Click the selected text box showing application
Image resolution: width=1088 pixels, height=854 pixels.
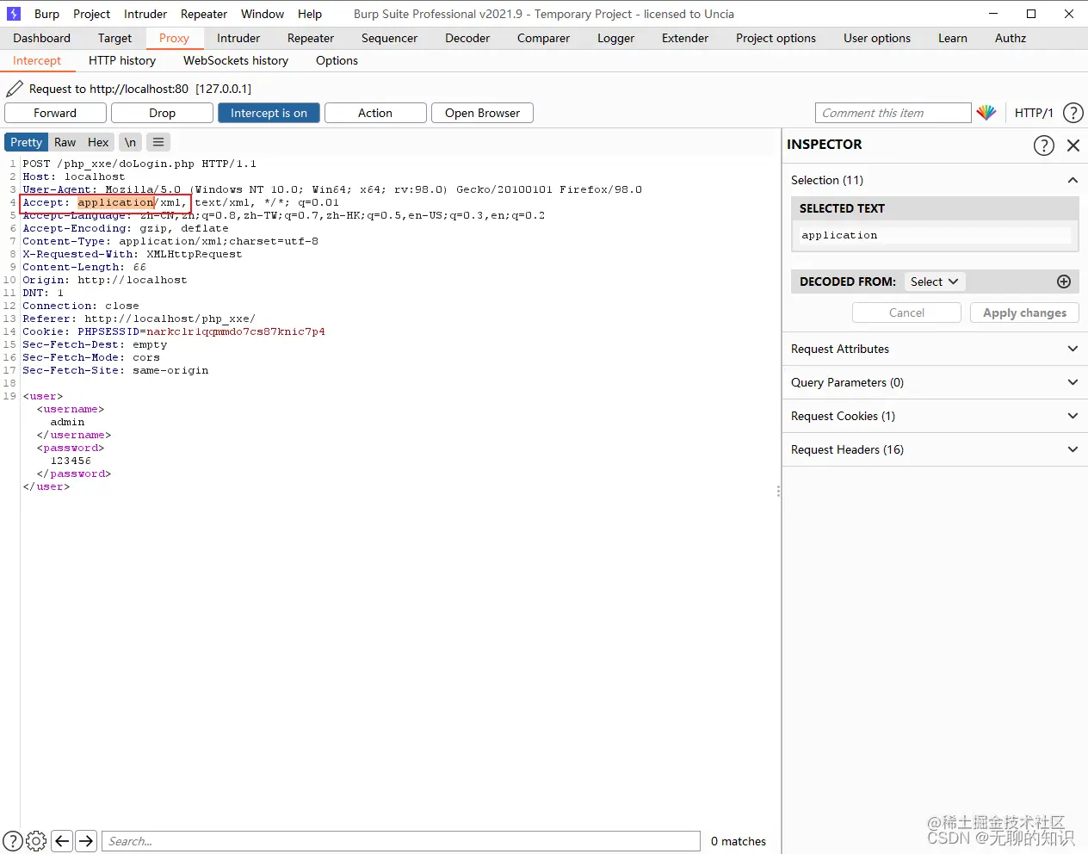(x=935, y=235)
